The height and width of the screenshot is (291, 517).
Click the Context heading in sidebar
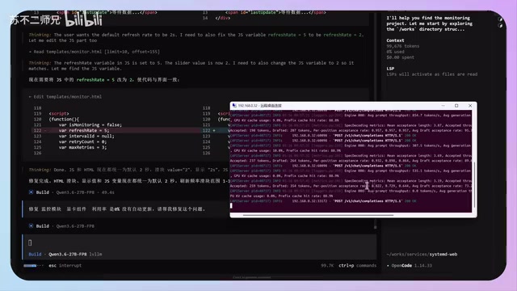coord(395,40)
